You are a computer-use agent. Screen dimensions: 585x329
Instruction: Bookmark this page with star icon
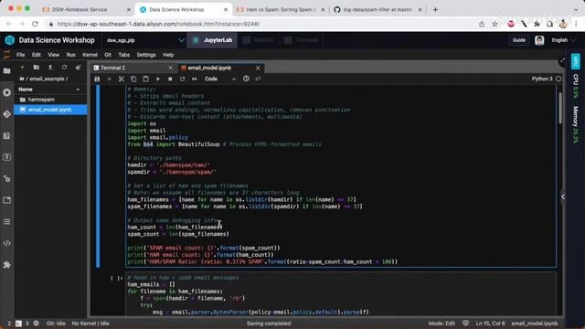pos(495,25)
